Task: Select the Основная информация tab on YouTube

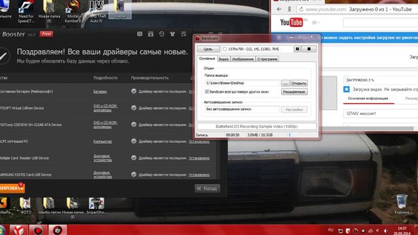Action: (x=368, y=99)
